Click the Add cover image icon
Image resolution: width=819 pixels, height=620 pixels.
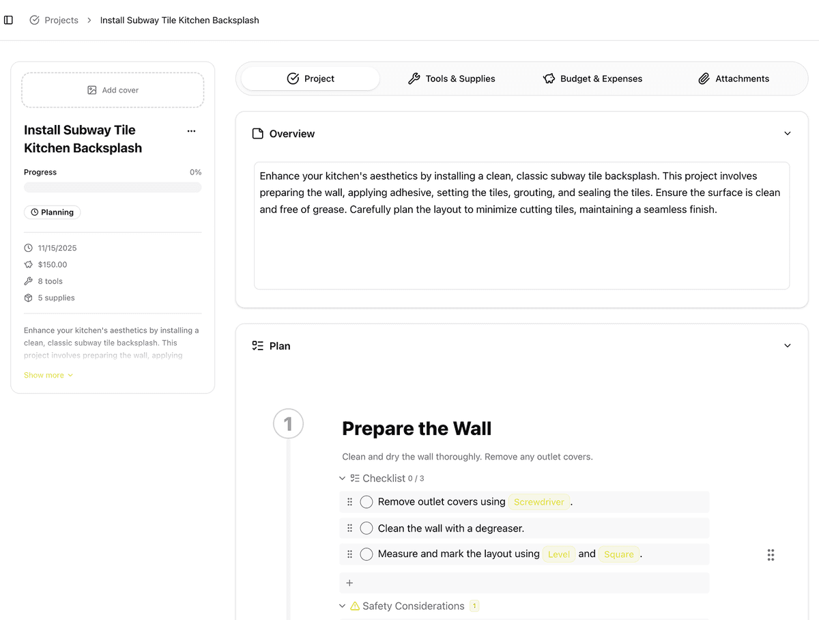coord(91,89)
